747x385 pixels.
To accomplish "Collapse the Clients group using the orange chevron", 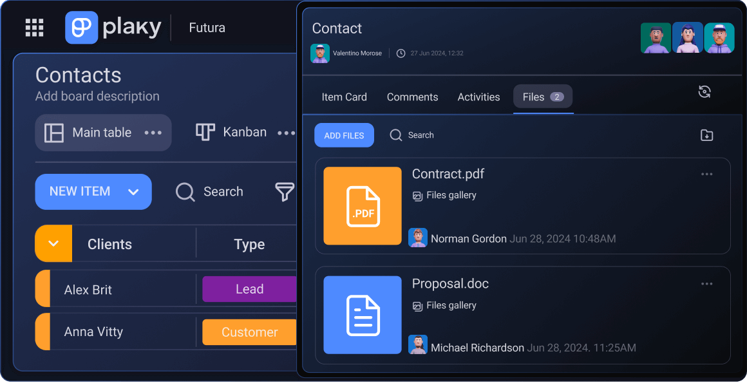I will pos(53,243).
